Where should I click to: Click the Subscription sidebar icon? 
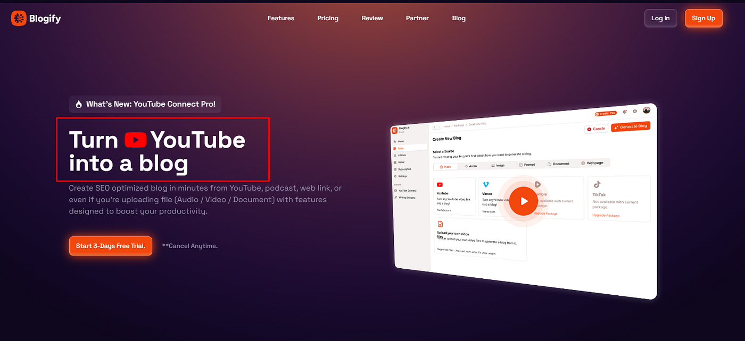tap(394, 169)
